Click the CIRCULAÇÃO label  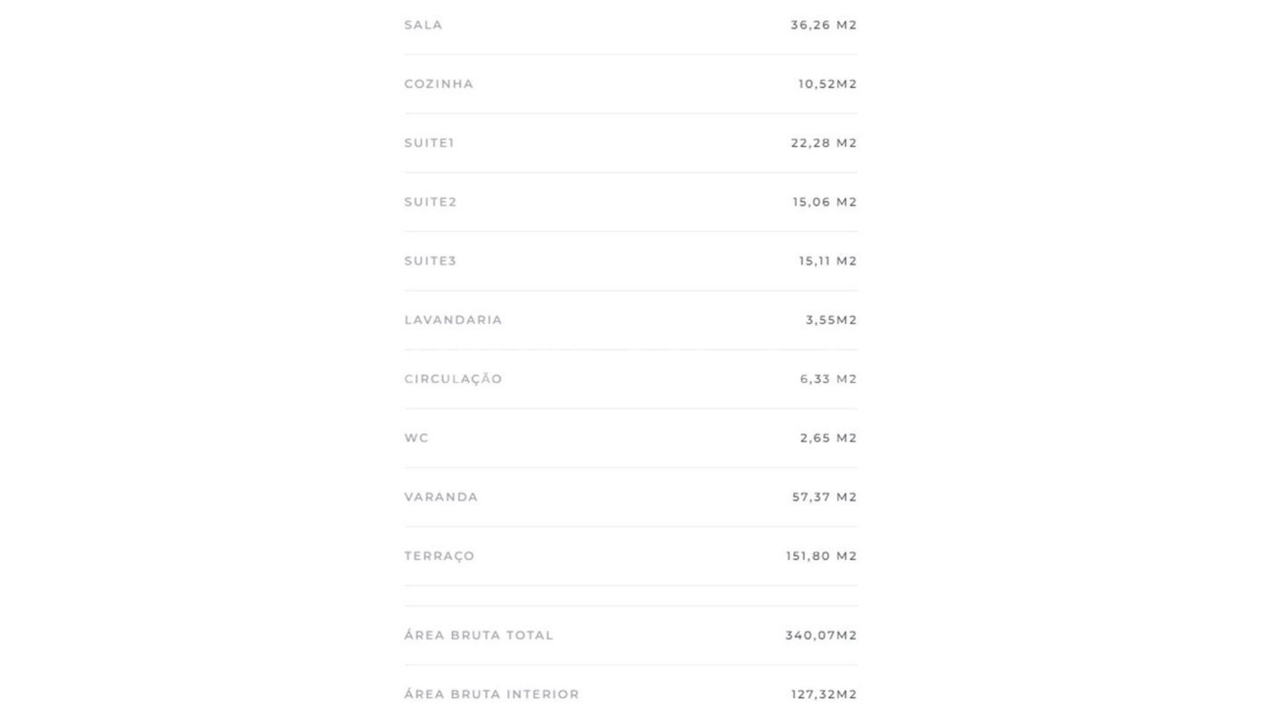click(x=453, y=378)
